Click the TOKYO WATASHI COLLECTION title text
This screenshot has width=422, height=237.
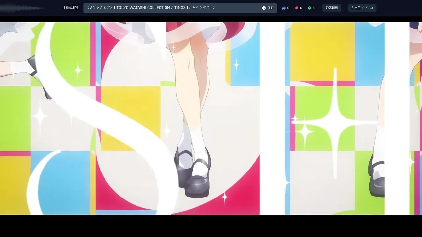[151, 8]
